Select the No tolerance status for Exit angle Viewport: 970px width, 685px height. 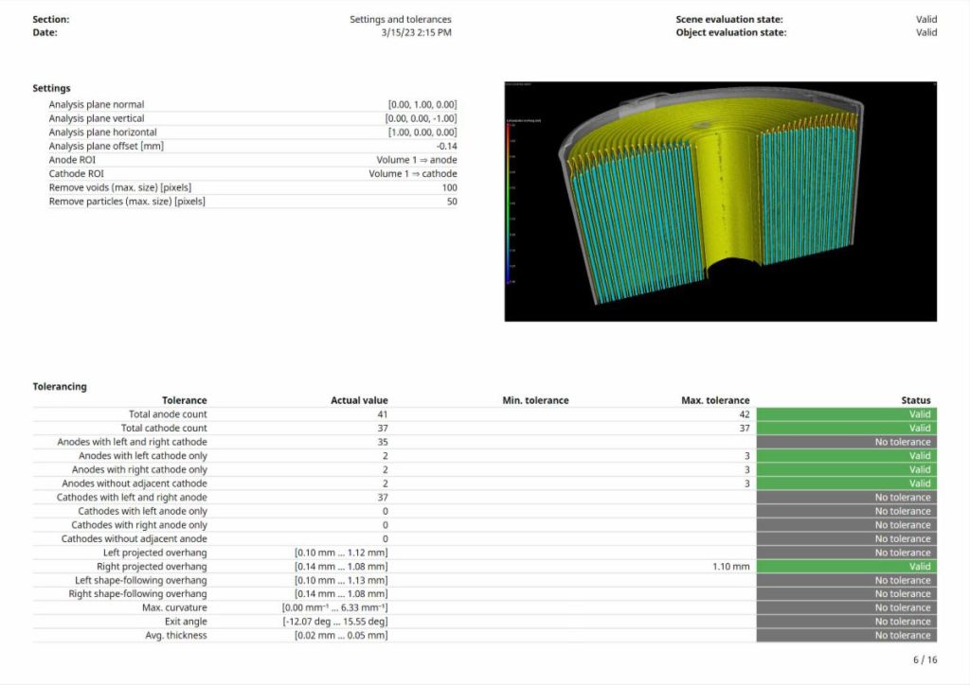[846, 622]
